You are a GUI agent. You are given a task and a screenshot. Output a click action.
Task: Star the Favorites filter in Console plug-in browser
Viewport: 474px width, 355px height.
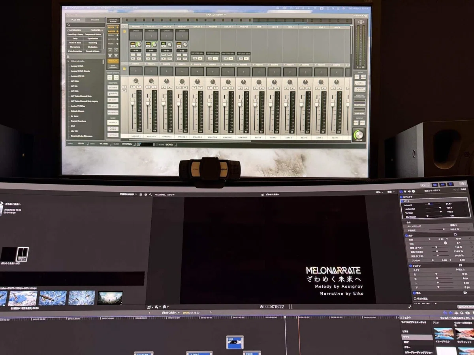102,30
